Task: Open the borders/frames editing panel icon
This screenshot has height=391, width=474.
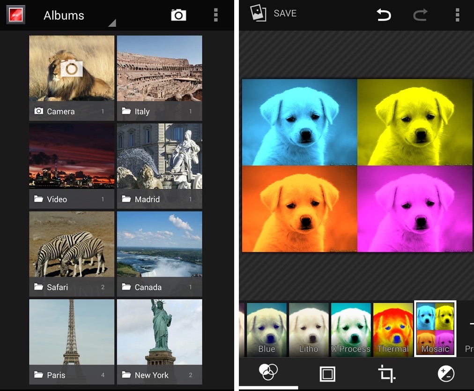Action: point(327,374)
